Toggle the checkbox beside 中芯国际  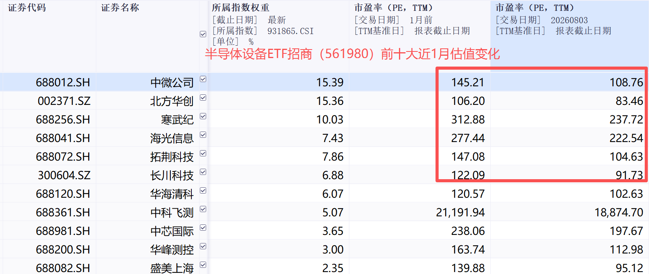click(x=203, y=228)
